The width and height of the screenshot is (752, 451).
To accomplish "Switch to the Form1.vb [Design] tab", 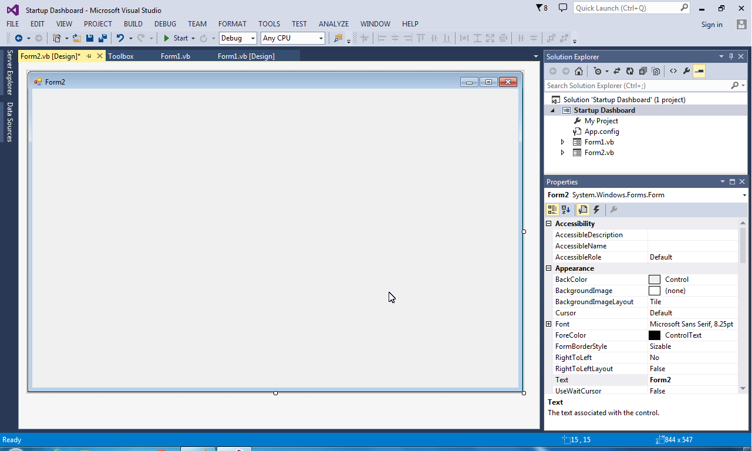I will [246, 56].
